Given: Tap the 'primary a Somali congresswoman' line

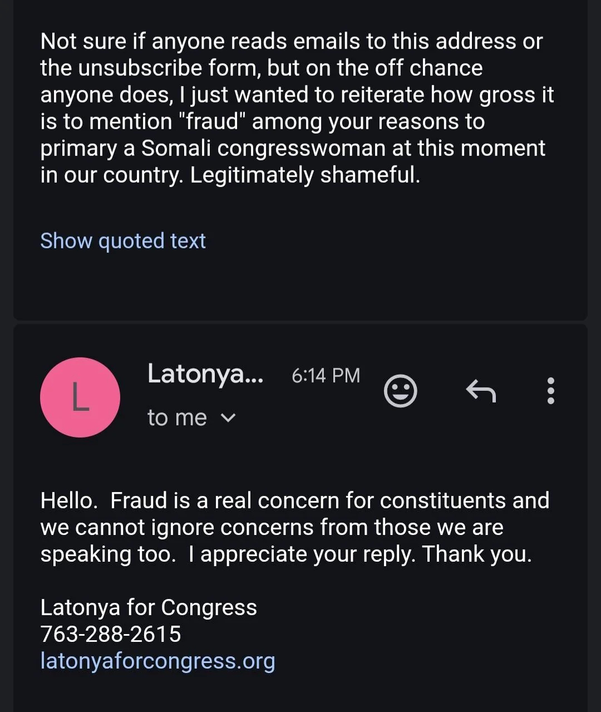Looking at the screenshot, I should click(293, 148).
